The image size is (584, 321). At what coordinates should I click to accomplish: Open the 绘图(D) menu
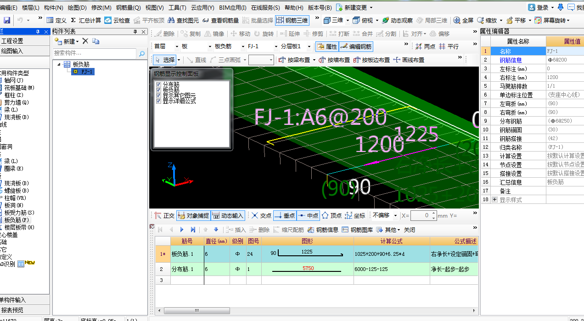[x=77, y=8]
